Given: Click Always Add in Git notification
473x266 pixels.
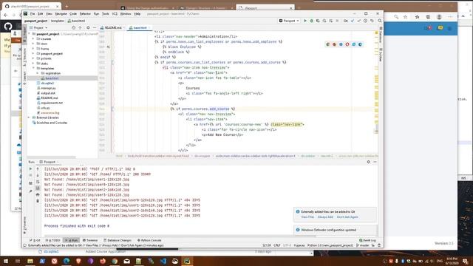Looking at the screenshot, I should pos(325,217).
